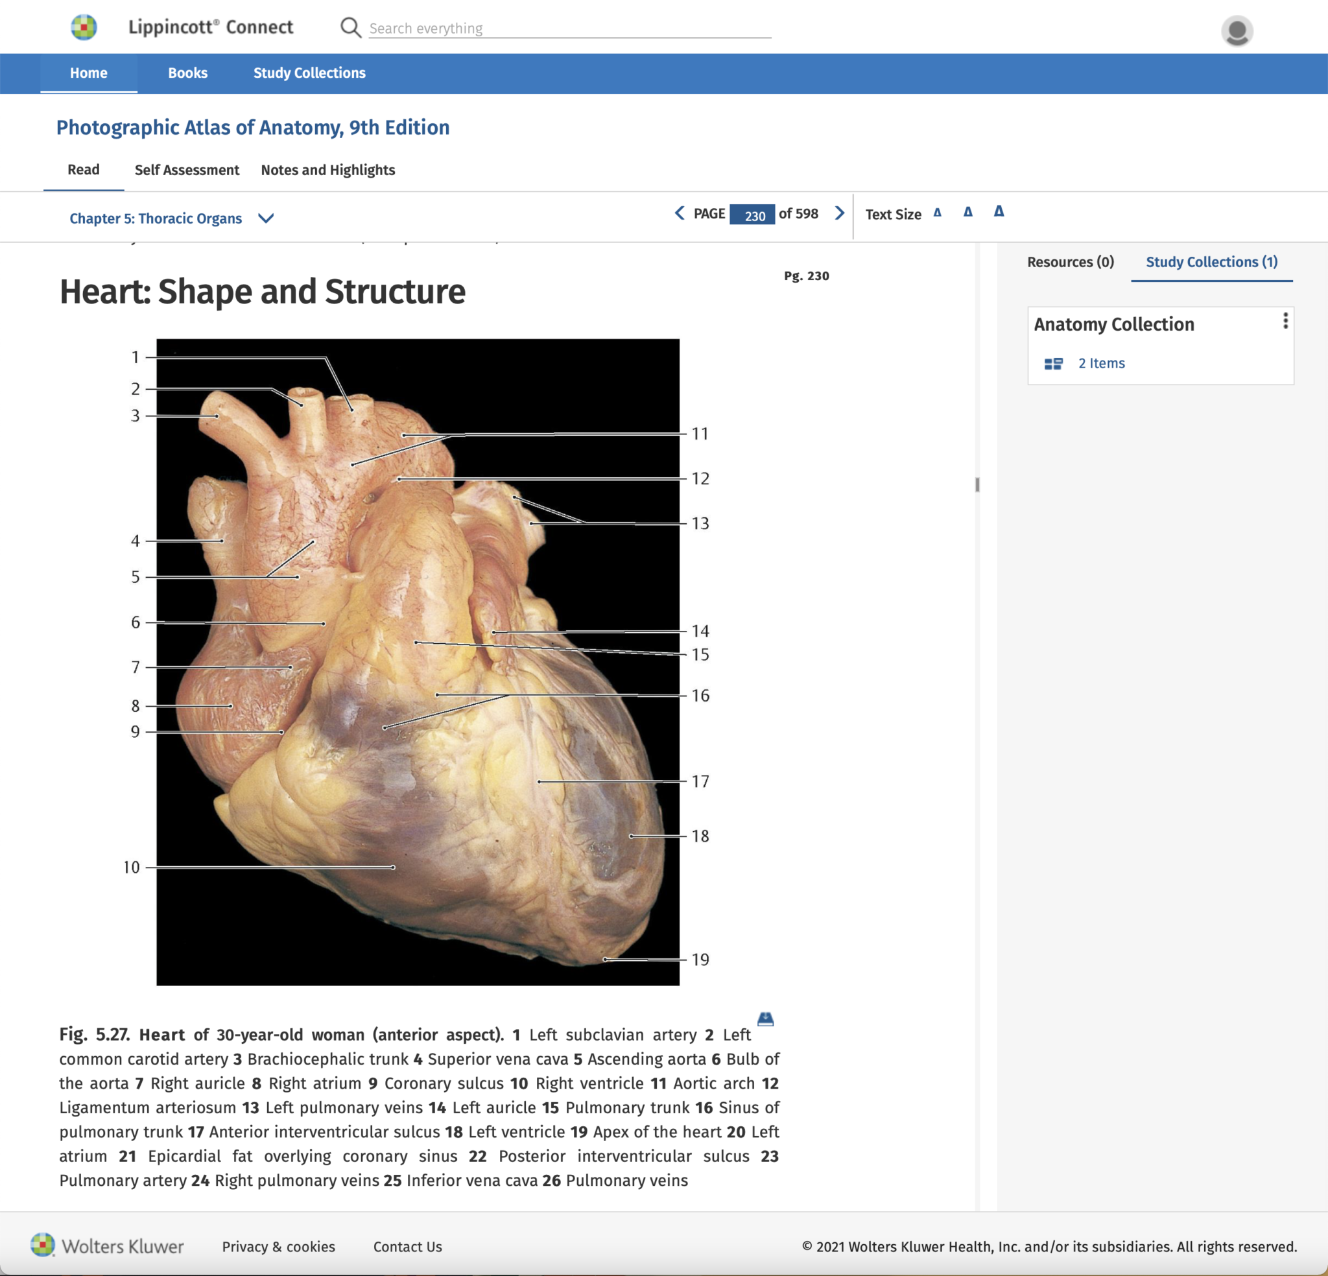The image size is (1328, 1276).
Task: Click the collection items grid icon
Action: click(x=1053, y=364)
